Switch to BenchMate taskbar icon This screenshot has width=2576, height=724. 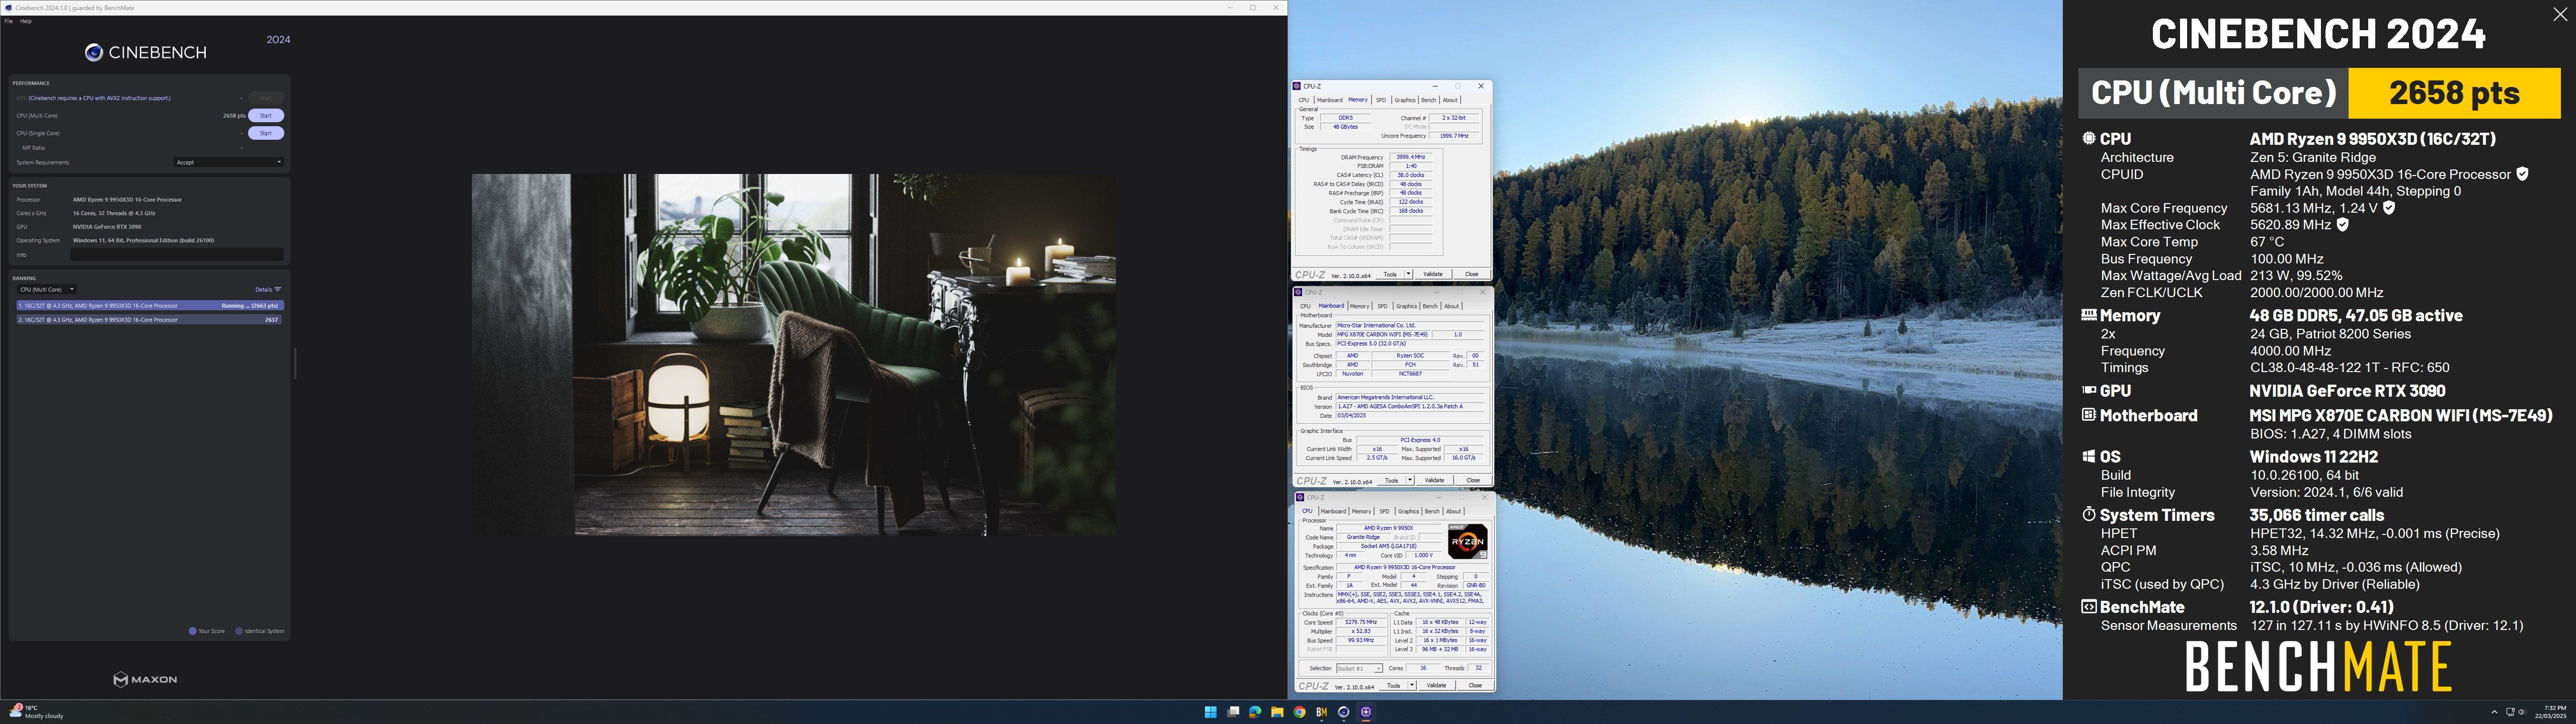(x=1321, y=712)
